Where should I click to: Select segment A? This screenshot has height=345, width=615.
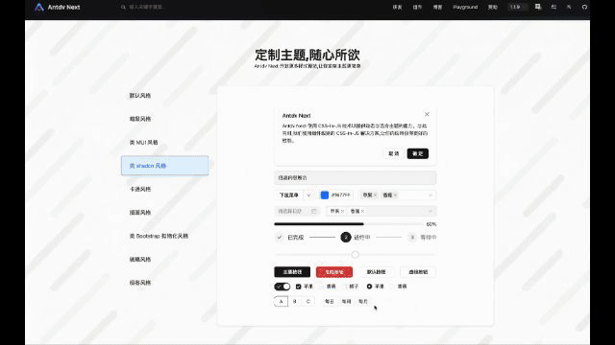pyautogui.click(x=281, y=302)
